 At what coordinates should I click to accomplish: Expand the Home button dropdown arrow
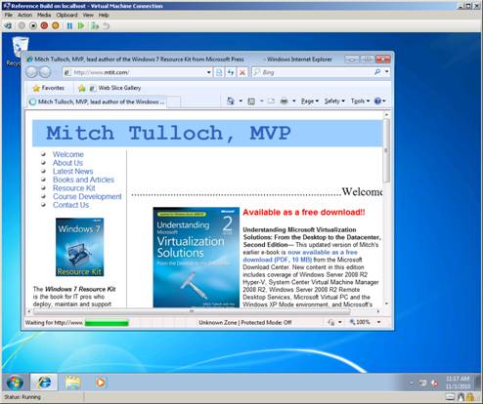point(241,101)
